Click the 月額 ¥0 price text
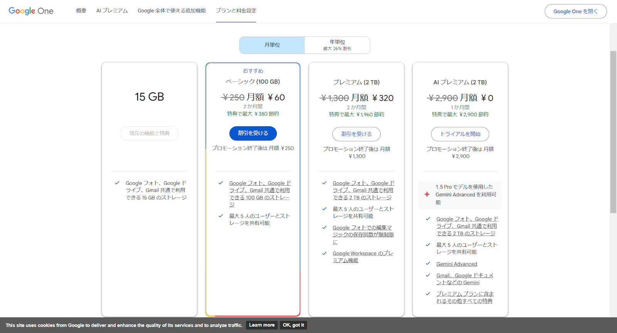 click(477, 98)
